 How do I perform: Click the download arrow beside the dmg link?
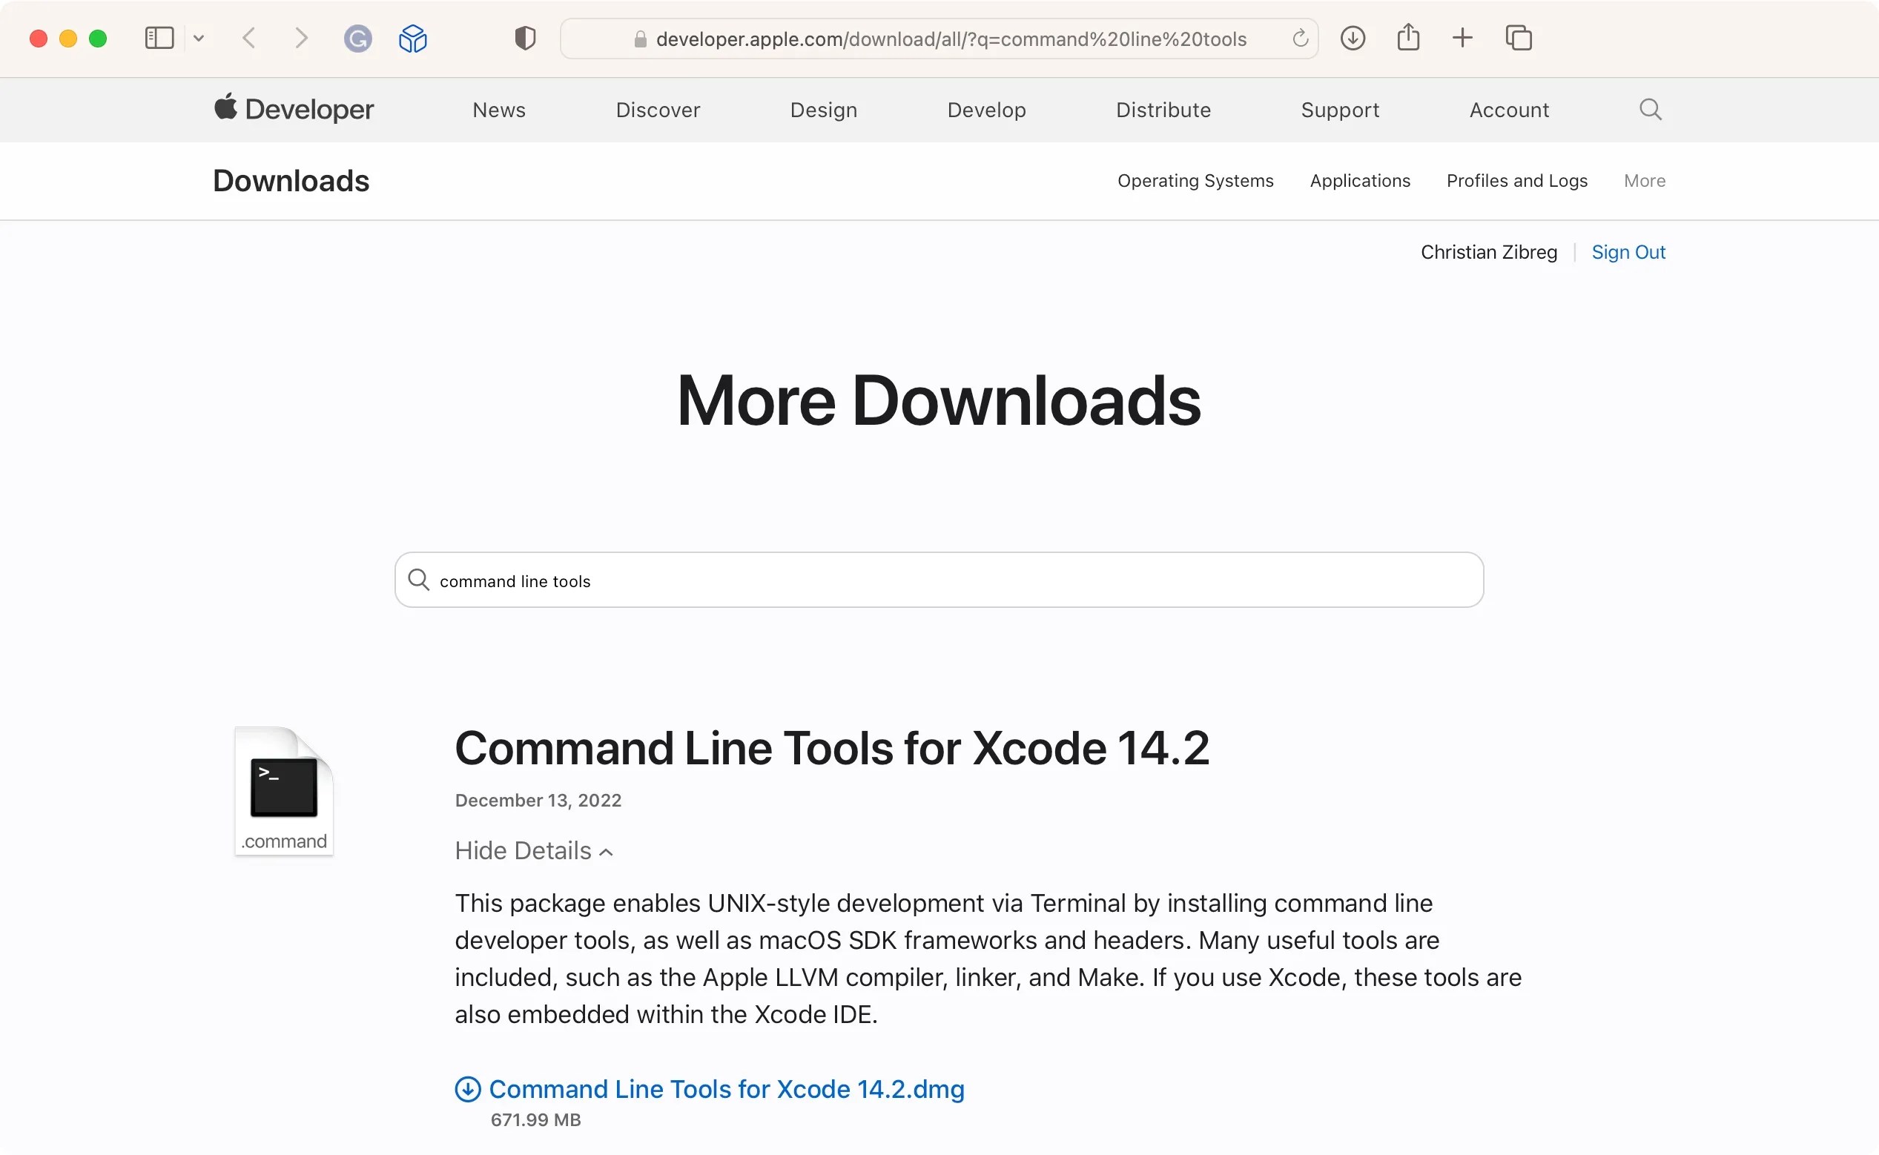[x=469, y=1089]
